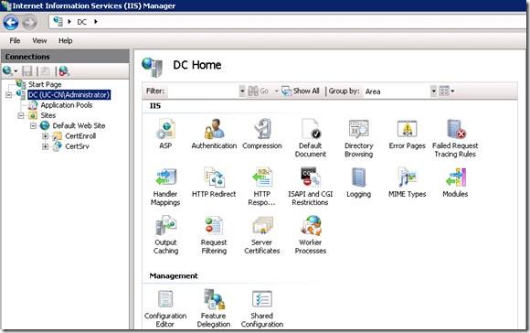This screenshot has width=530, height=333.
Task: Open the ASP feature icon
Action: click(165, 134)
